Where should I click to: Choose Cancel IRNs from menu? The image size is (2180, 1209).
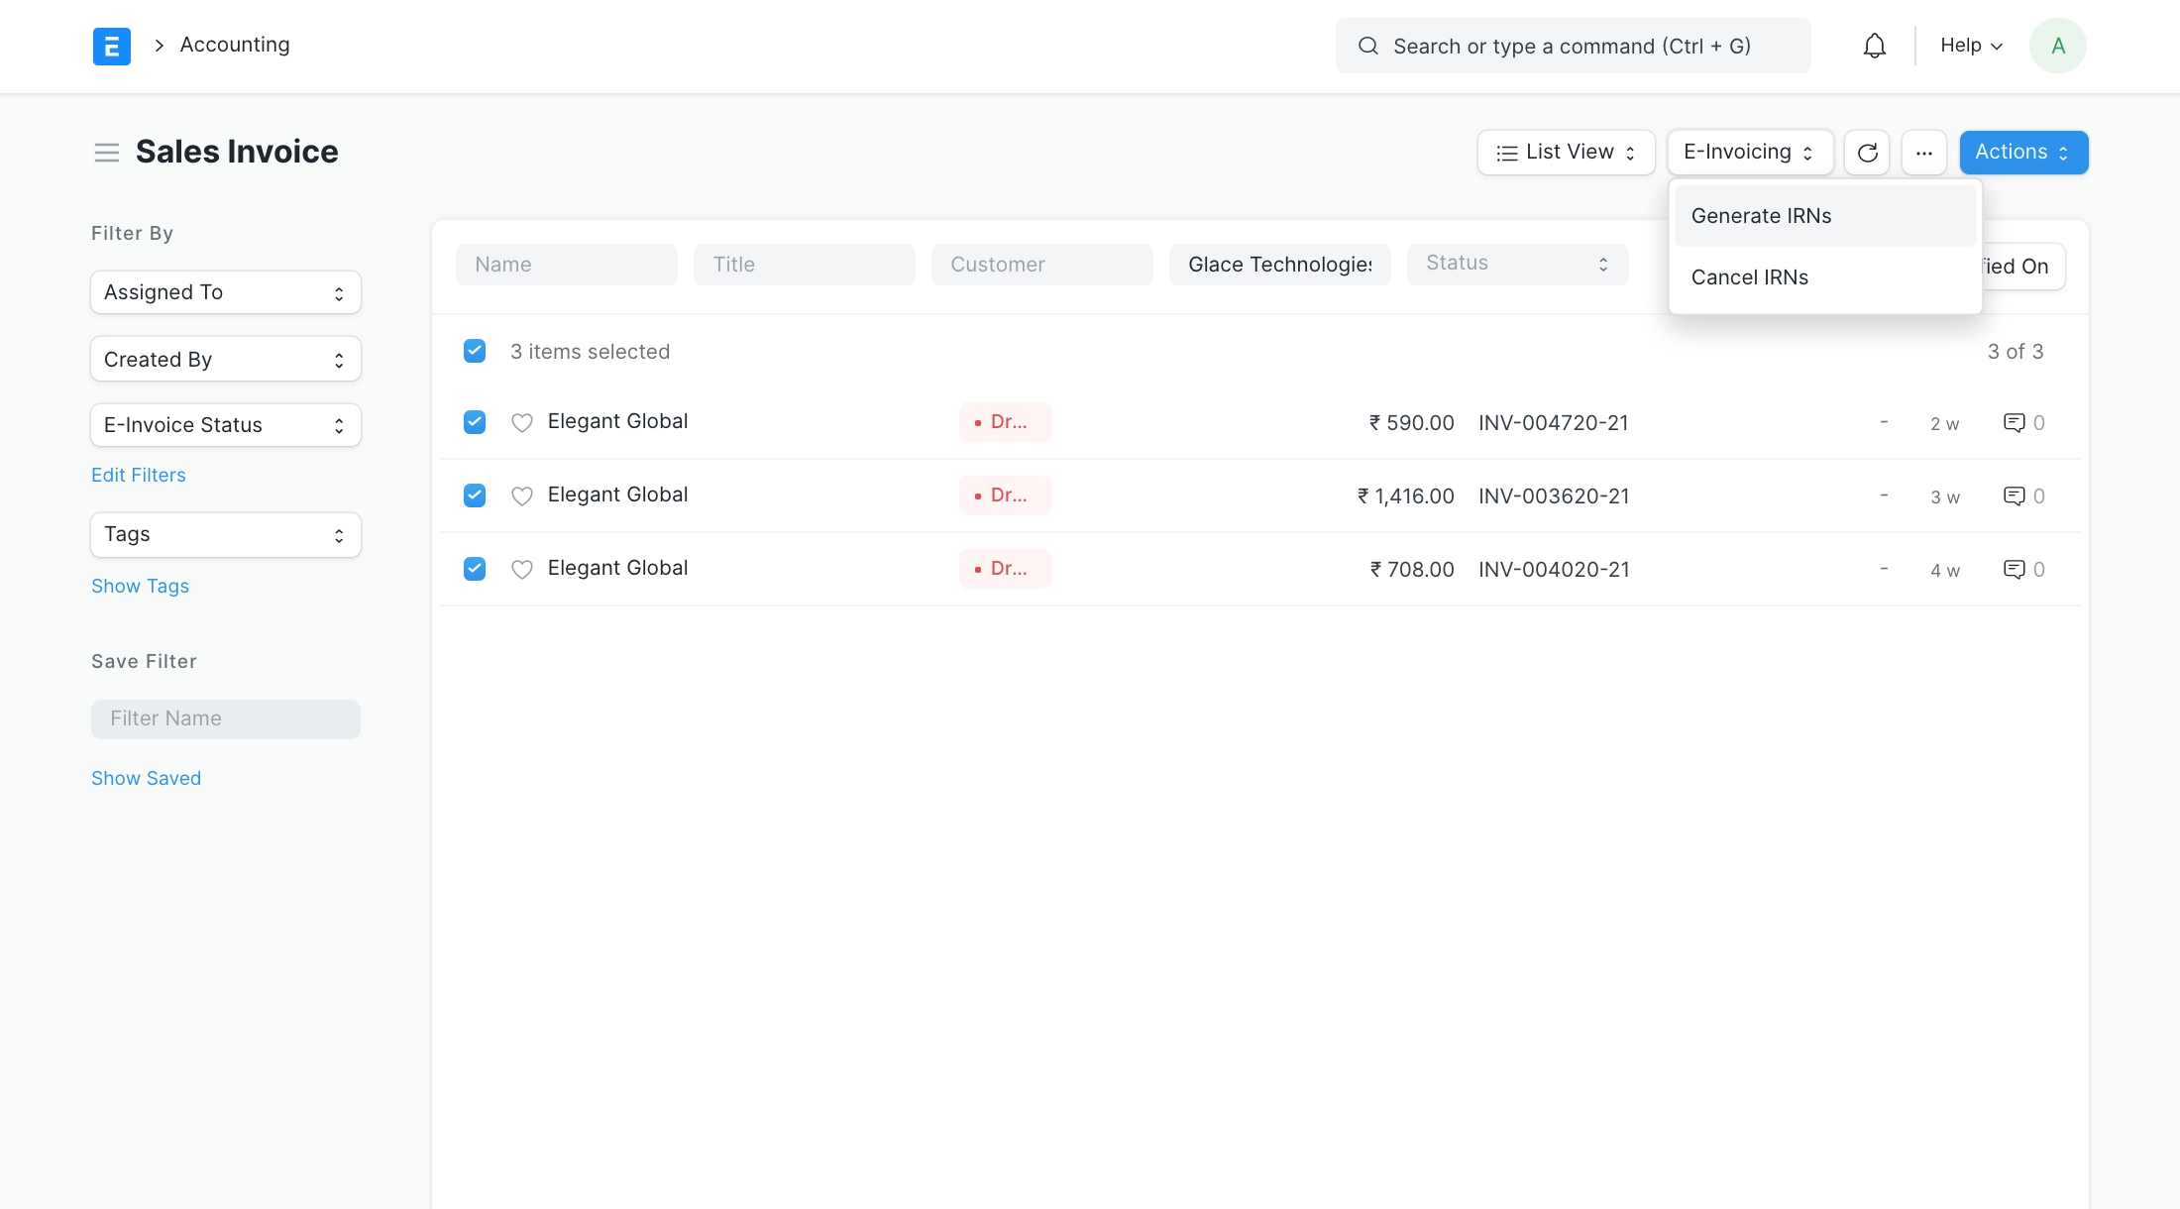[x=1749, y=277]
